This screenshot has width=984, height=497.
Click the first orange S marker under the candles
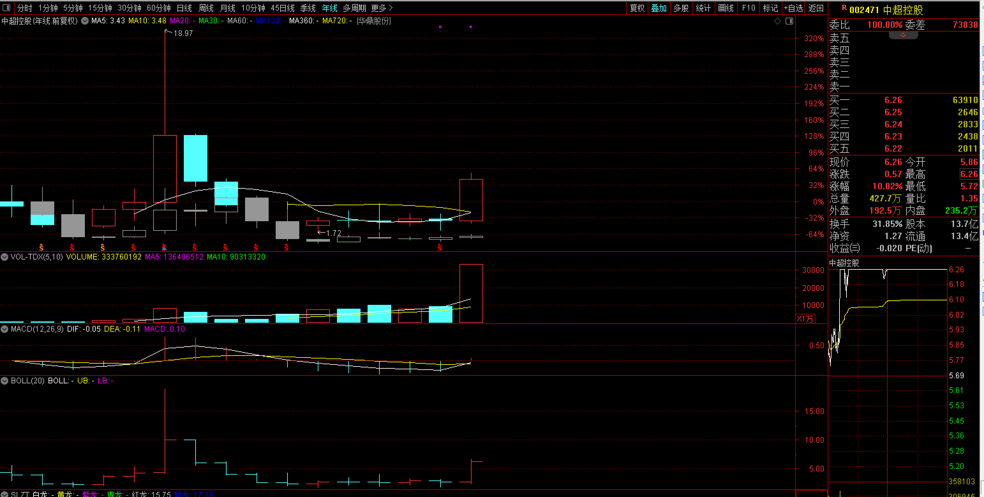pyautogui.click(x=41, y=248)
